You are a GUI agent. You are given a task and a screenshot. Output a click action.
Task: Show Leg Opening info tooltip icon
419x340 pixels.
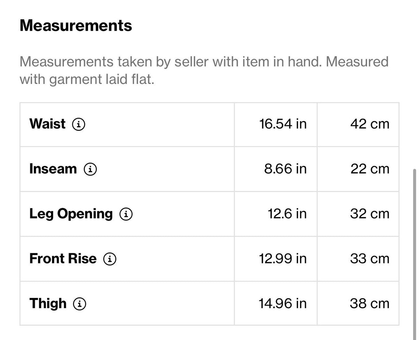[126, 214]
